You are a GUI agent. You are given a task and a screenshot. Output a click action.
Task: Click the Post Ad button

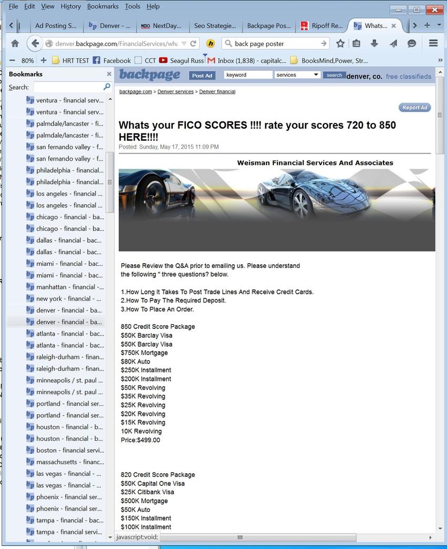pyautogui.click(x=202, y=75)
